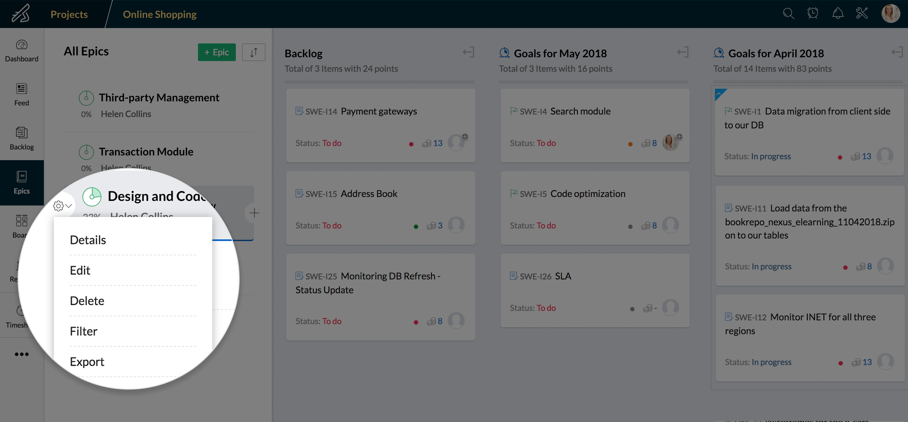Open the tools settings icon in header
908x422 pixels.
[x=862, y=14]
